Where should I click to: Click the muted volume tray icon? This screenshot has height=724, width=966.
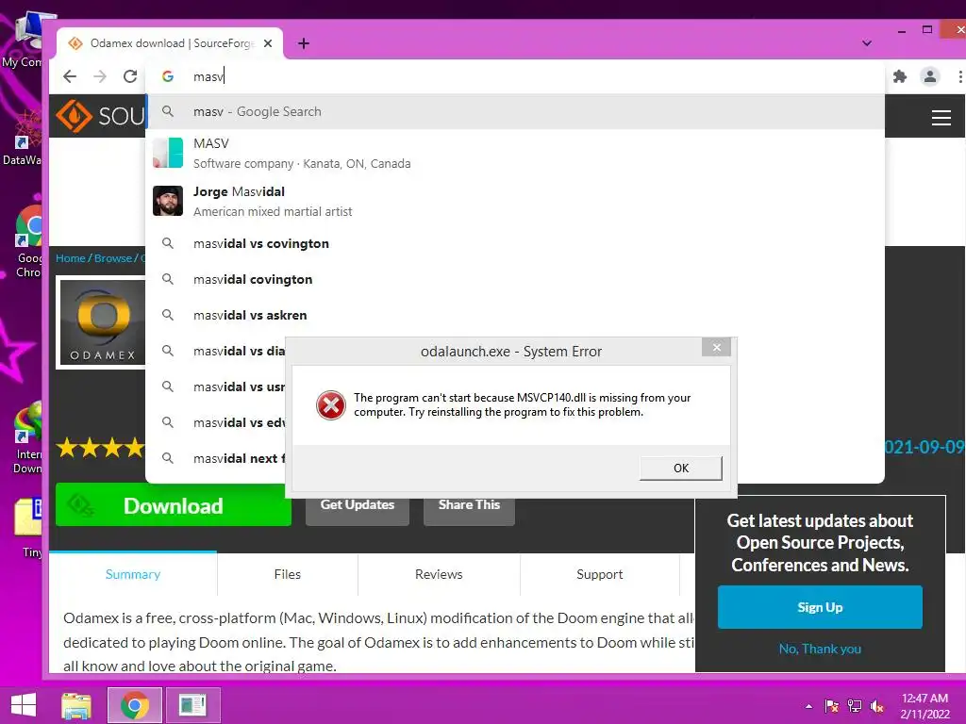877,706
